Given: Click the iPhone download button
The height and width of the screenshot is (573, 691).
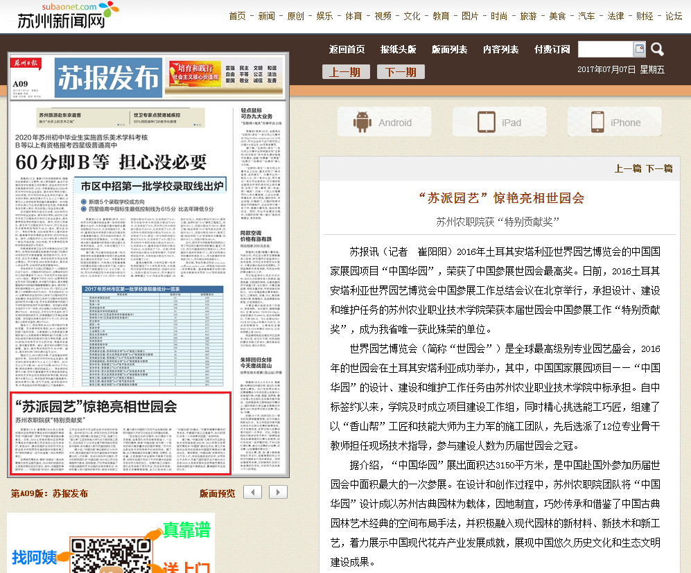Looking at the screenshot, I should click(x=614, y=122).
